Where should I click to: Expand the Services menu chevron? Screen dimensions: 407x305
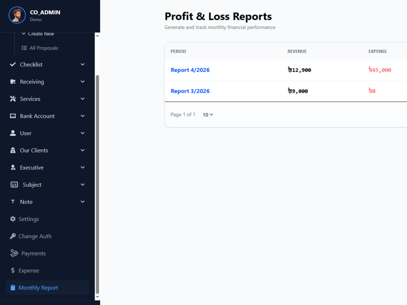click(x=83, y=99)
